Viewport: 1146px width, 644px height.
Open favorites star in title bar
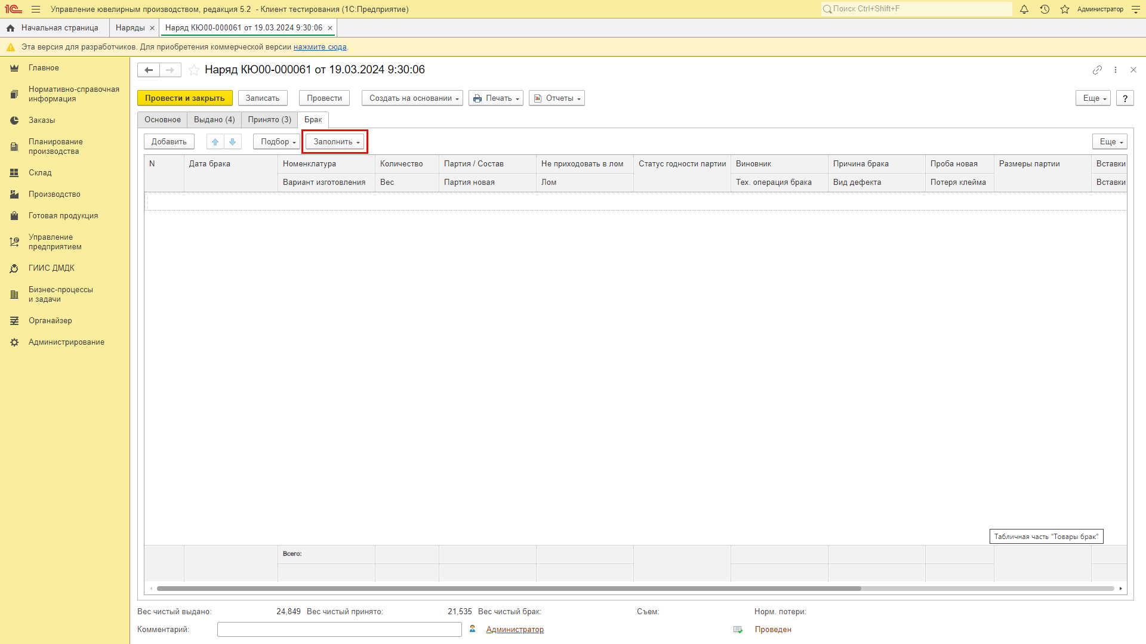coord(1065,10)
